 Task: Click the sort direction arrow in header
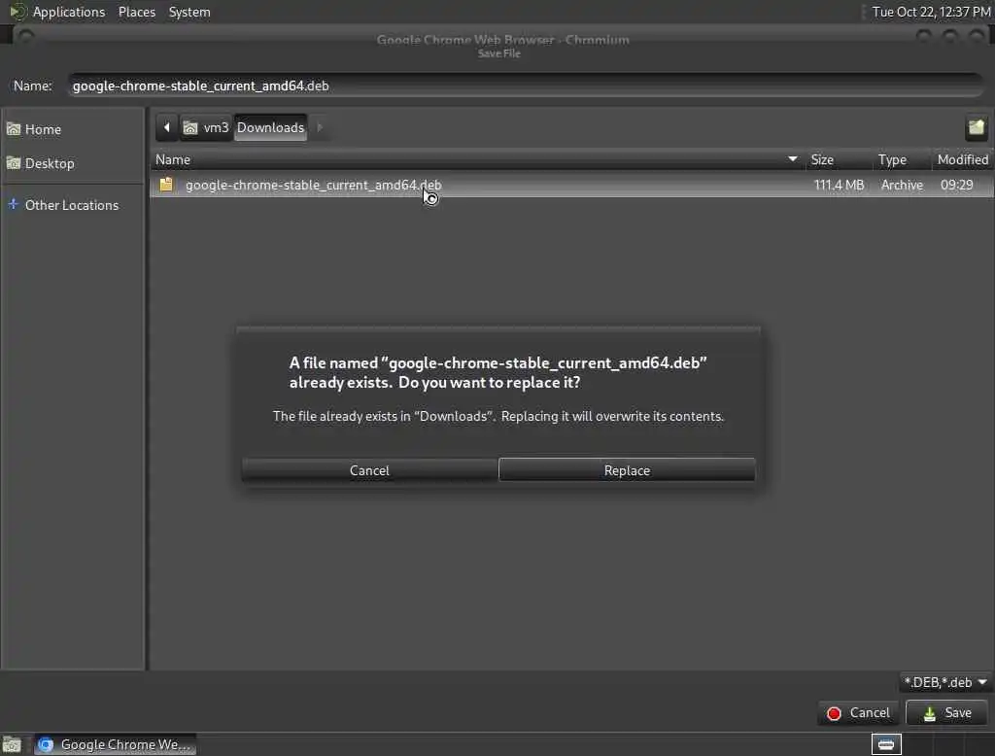click(x=793, y=158)
